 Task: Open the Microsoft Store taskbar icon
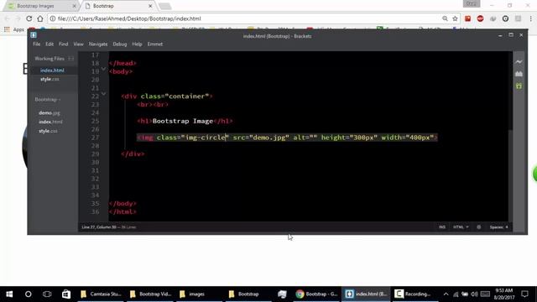coord(66,294)
